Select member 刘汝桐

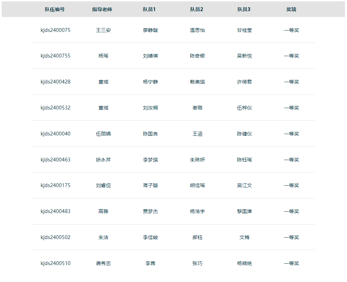point(149,108)
